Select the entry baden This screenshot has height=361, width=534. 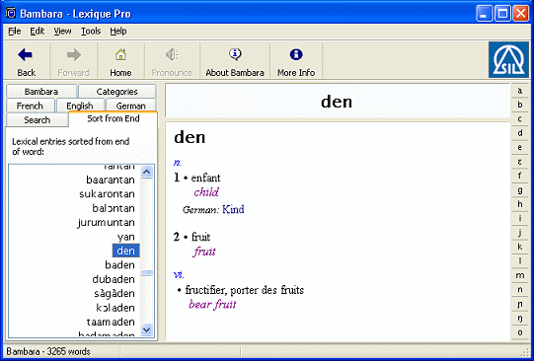(119, 264)
